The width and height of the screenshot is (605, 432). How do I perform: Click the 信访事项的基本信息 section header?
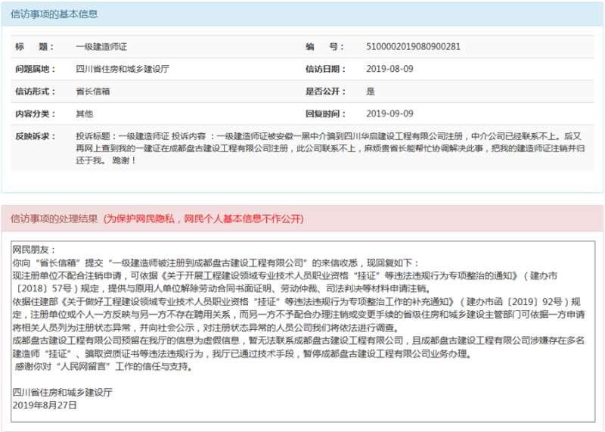pyautogui.click(x=54, y=14)
